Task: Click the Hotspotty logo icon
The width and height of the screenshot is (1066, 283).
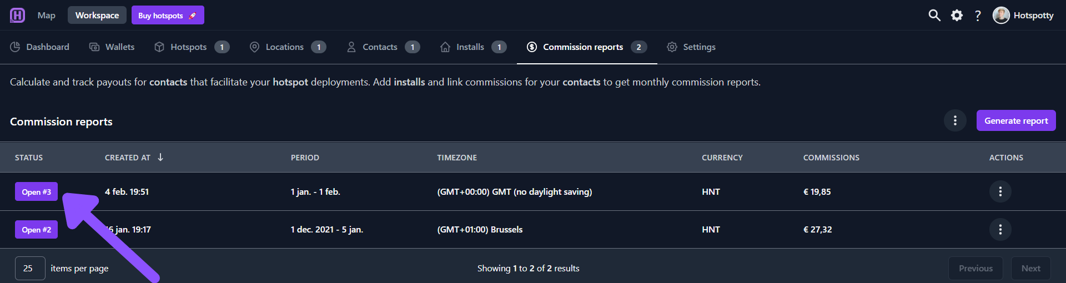Action: (x=17, y=15)
